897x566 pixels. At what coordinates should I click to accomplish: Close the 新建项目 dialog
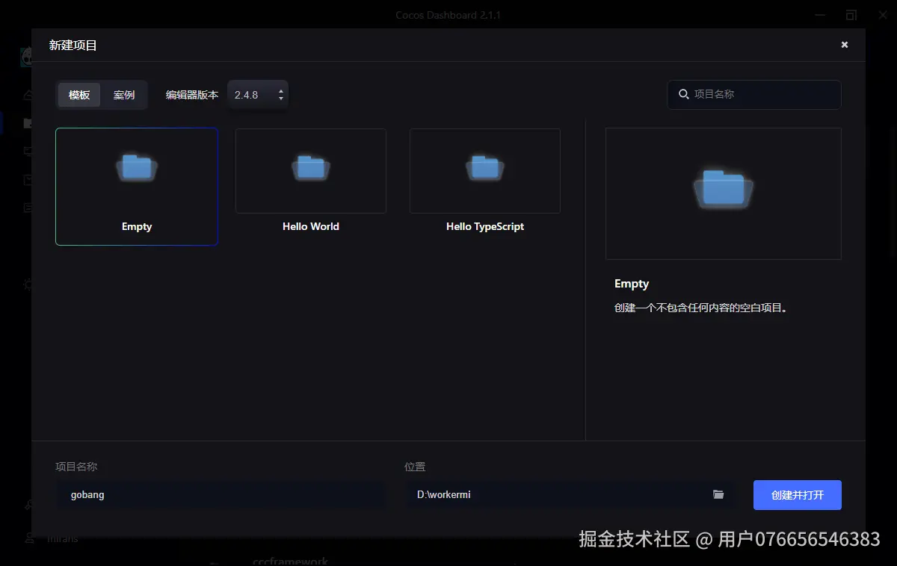pos(845,45)
